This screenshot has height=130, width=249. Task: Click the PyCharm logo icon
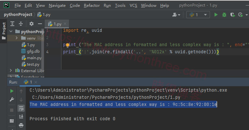[x=7, y=5]
